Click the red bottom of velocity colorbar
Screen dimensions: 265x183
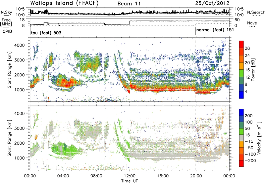[241, 164]
